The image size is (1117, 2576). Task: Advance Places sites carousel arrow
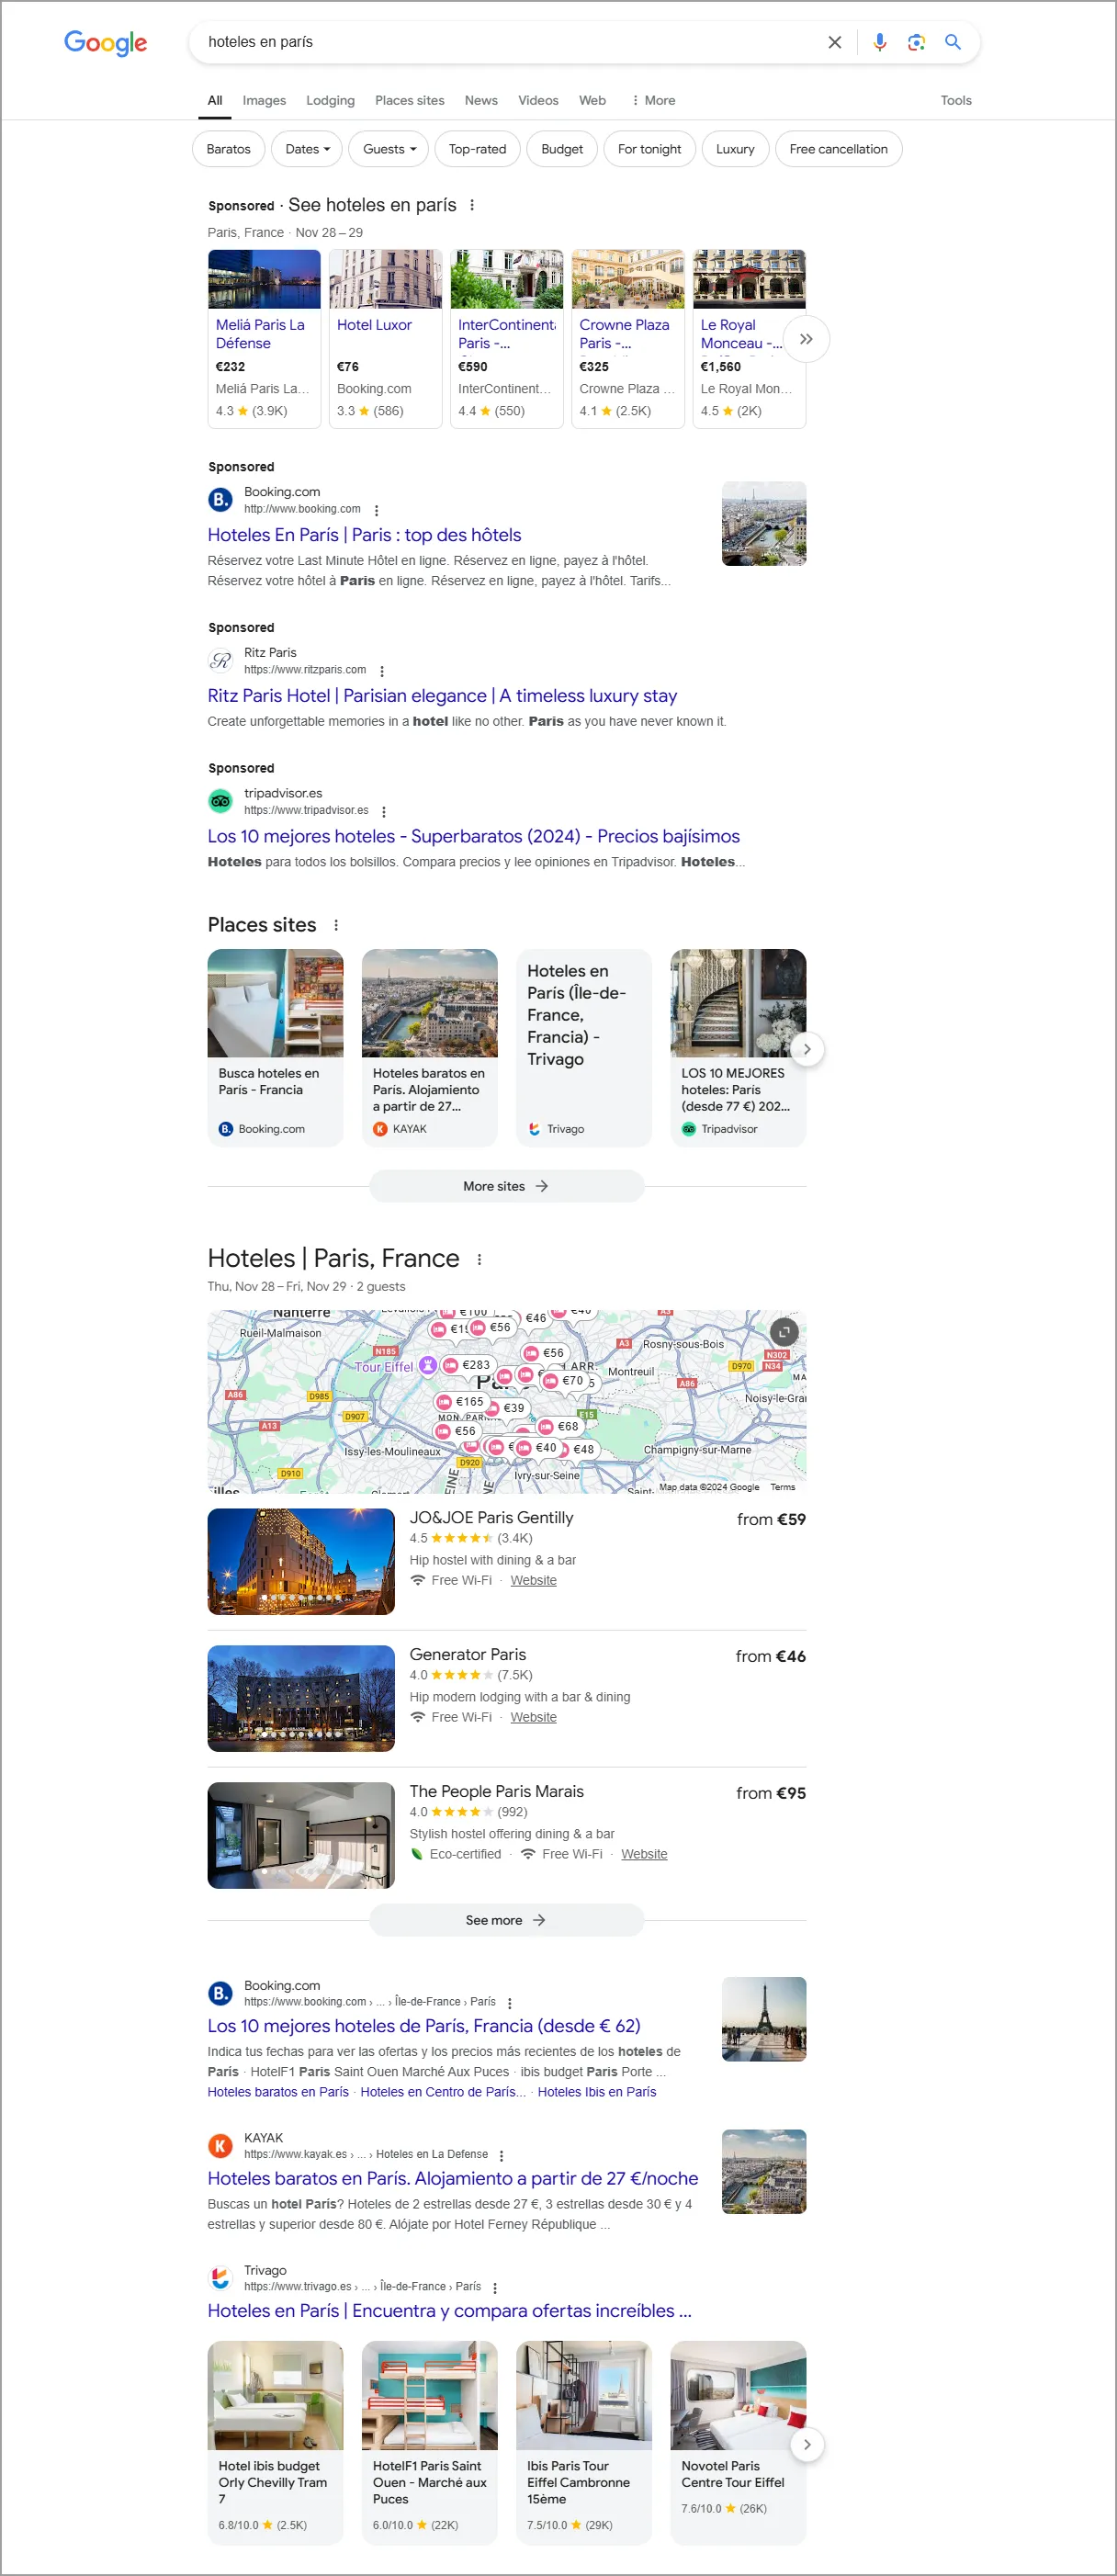coord(806,1049)
